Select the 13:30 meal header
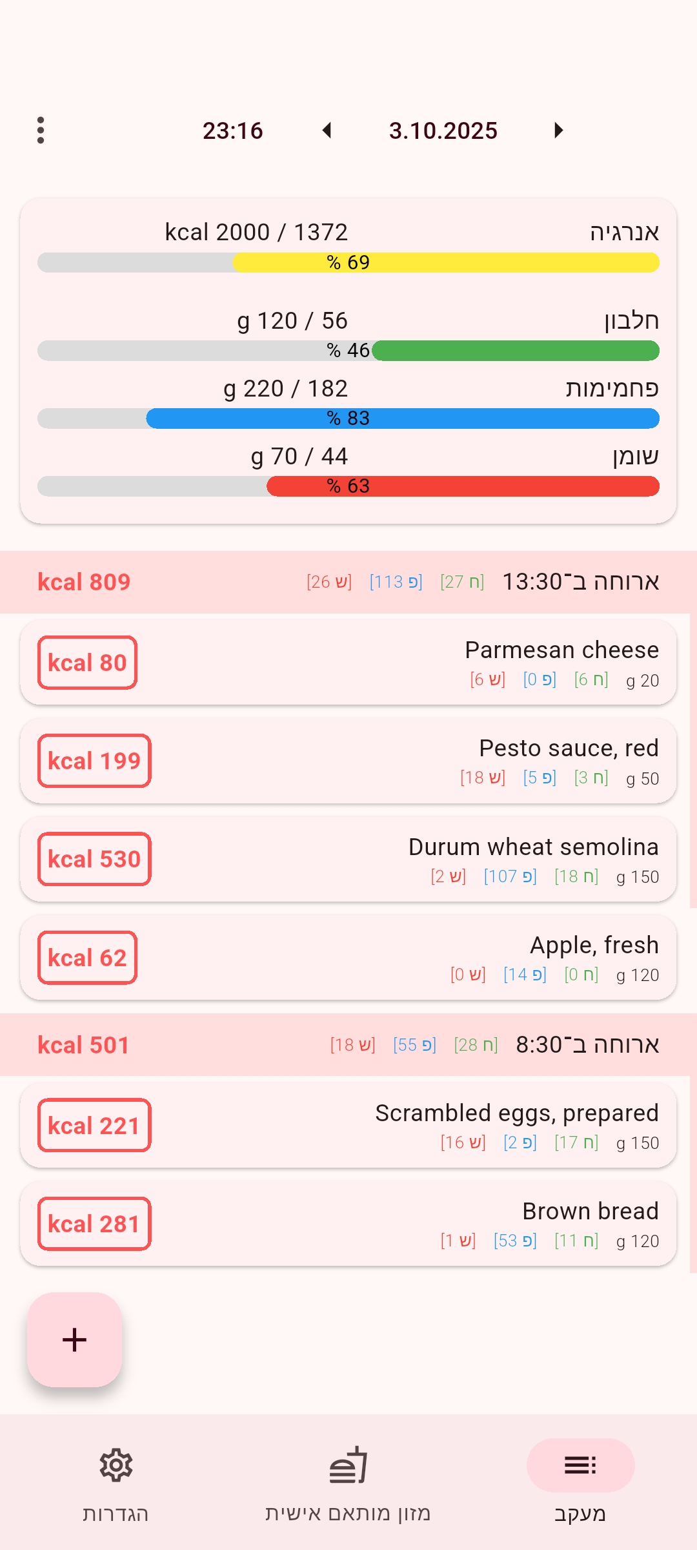Viewport: 697px width, 1550px height. tap(348, 582)
